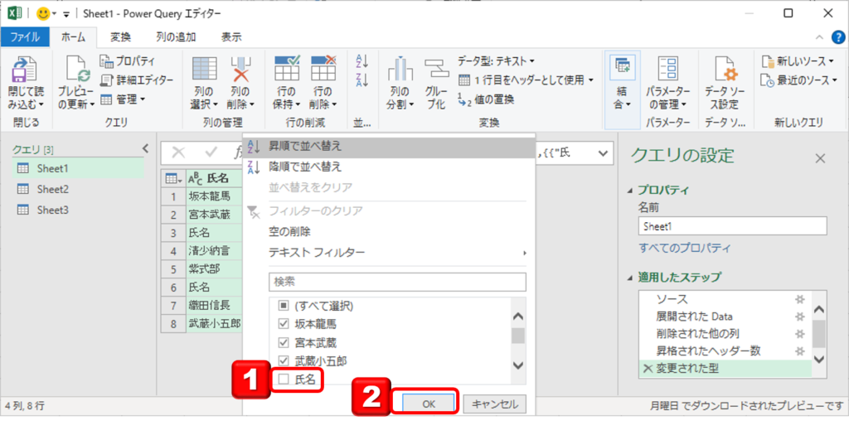Click the グループ化 (Group By) icon

[436, 70]
